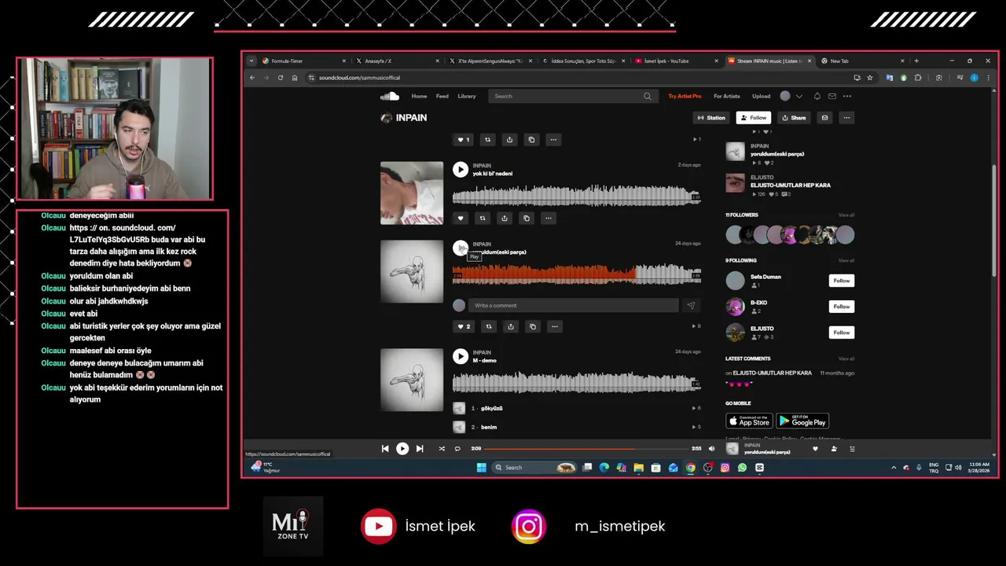Image resolution: width=1006 pixels, height=566 pixels.
Task: Like the 'yok ki bi' nedeni' track
Action: click(x=461, y=218)
